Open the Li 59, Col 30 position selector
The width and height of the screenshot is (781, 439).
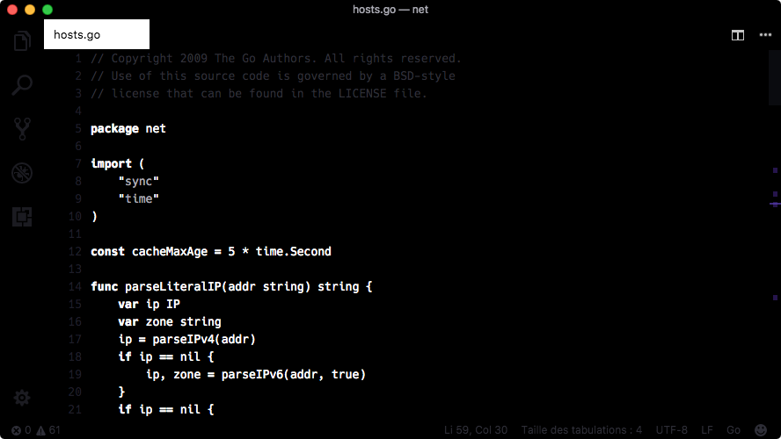(476, 430)
